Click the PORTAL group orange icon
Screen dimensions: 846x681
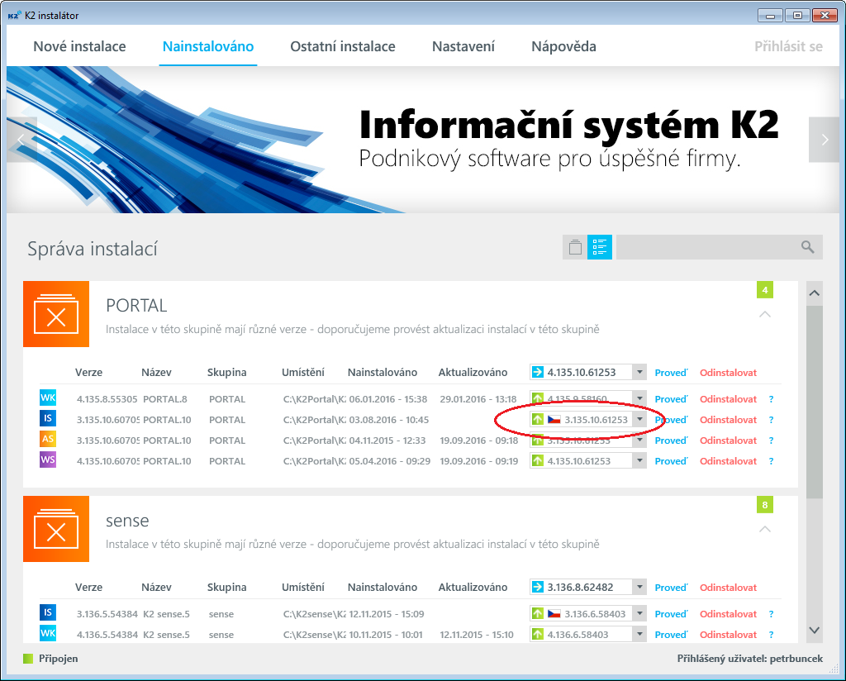coord(56,314)
